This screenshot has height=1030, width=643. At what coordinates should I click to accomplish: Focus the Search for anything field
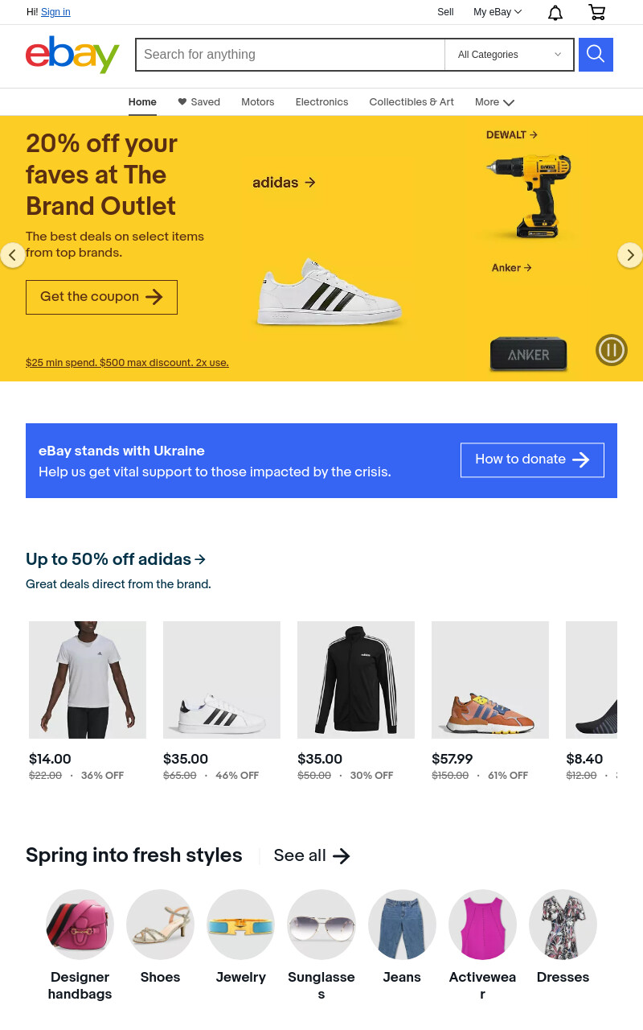click(290, 55)
